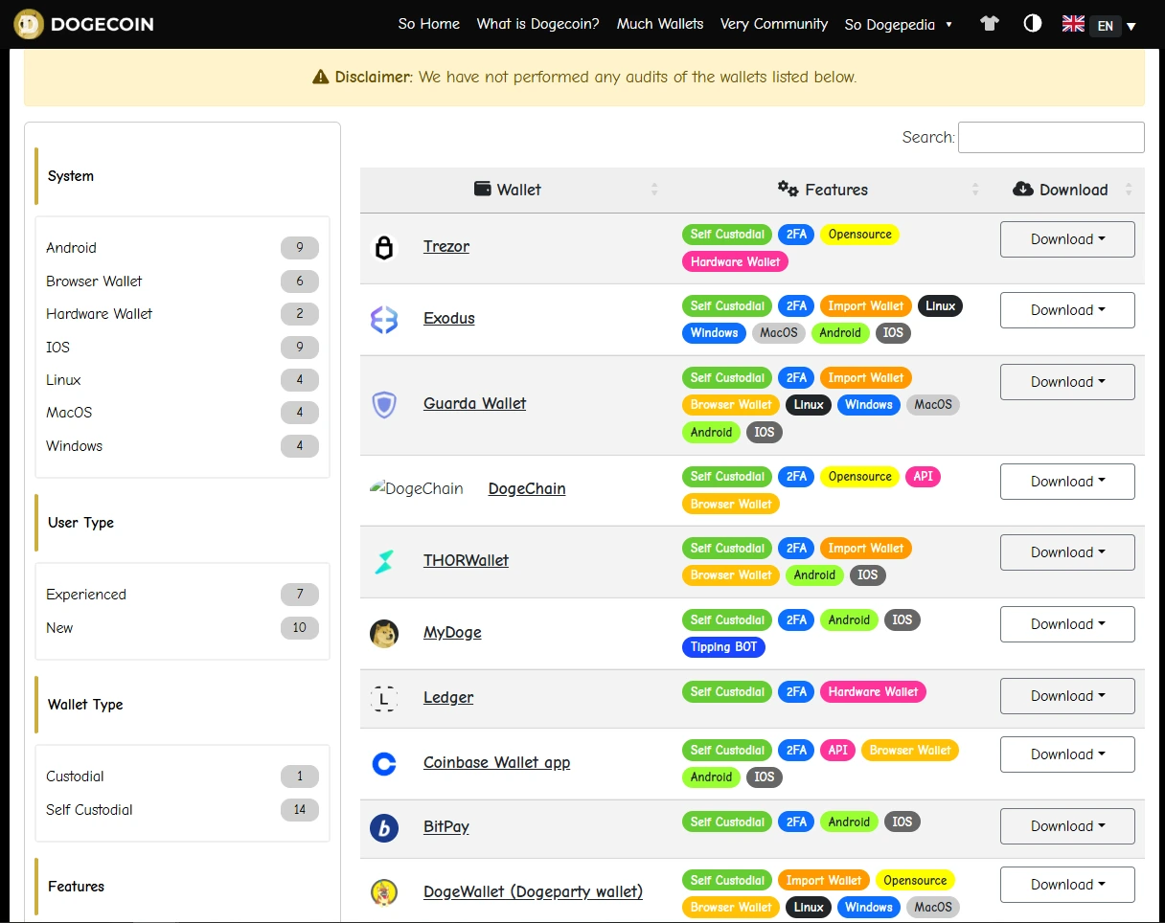
Task: Click the Exodus wallet logo
Action: tap(384, 319)
